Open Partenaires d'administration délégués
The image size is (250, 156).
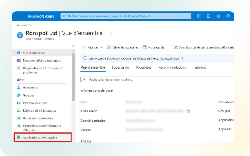click(x=42, y=128)
